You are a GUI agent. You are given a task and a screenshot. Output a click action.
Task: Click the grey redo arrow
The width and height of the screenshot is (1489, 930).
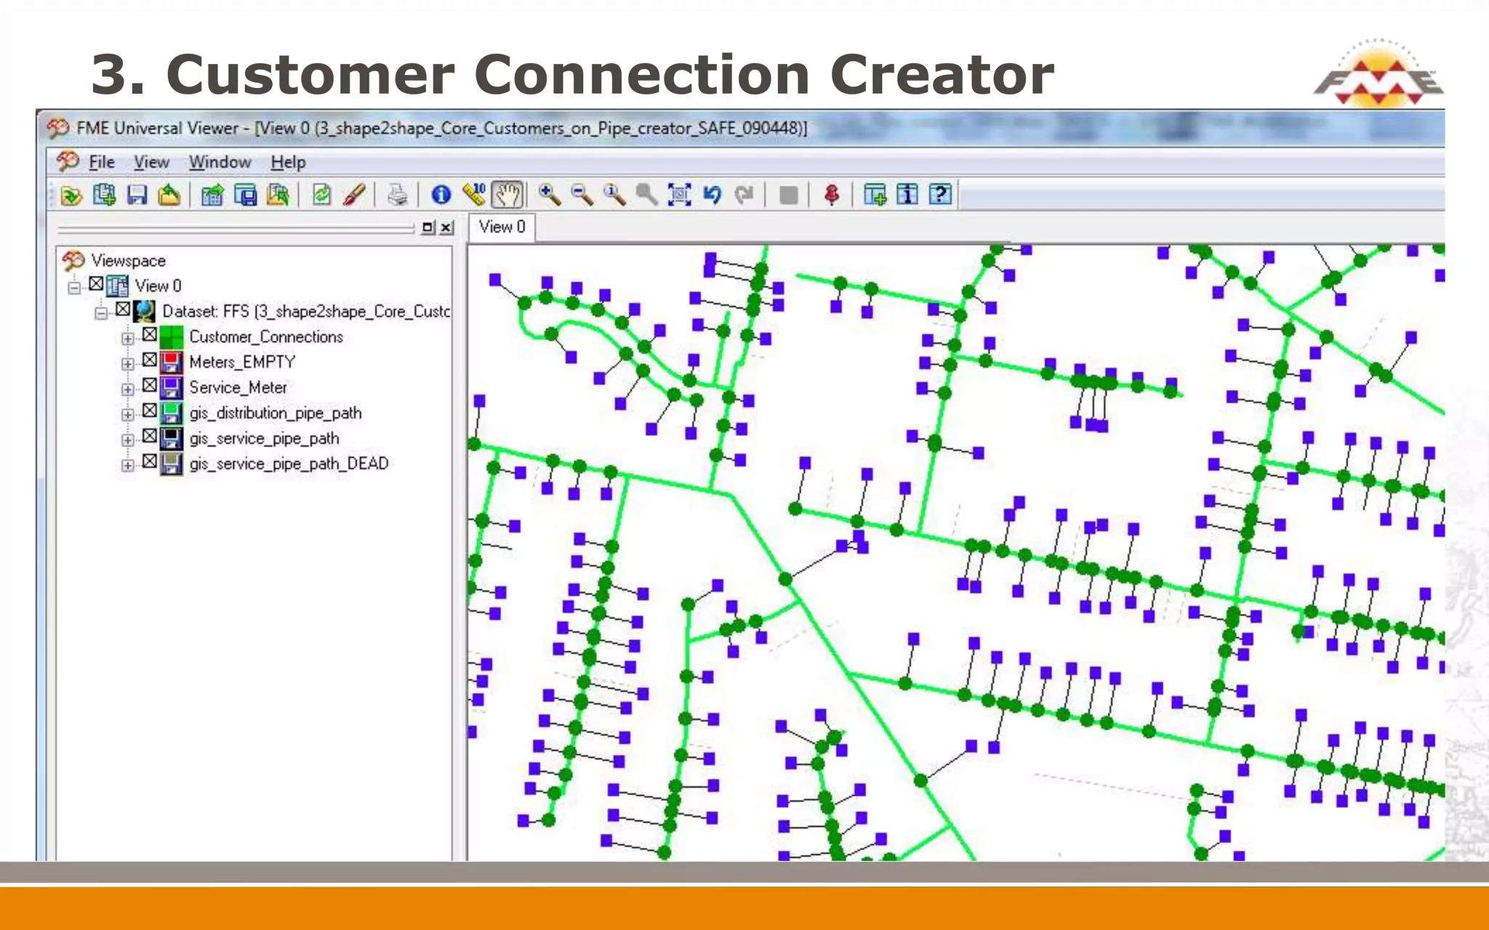[x=744, y=195]
